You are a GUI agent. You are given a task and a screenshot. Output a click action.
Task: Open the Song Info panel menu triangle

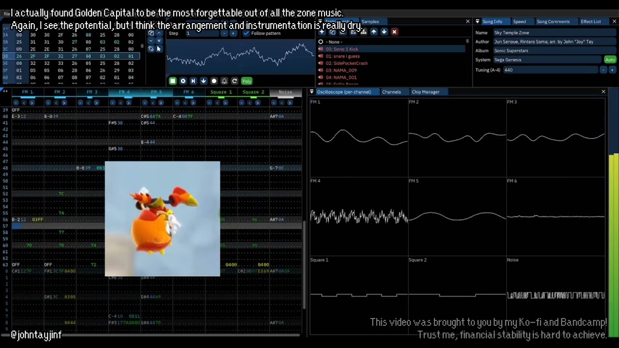tap(477, 21)
